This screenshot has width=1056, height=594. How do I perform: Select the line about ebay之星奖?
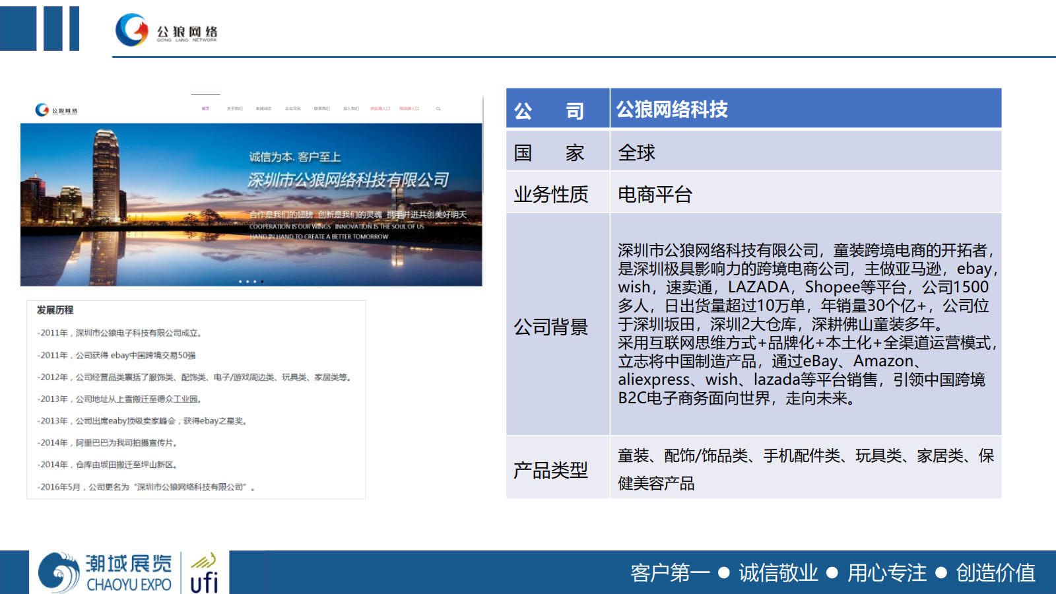[x=143, y=421]
